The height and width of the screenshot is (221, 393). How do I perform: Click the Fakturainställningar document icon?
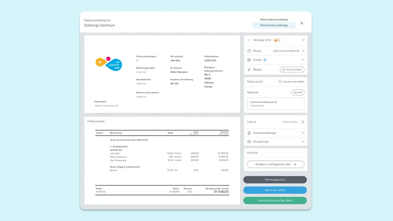pos(249,133)
